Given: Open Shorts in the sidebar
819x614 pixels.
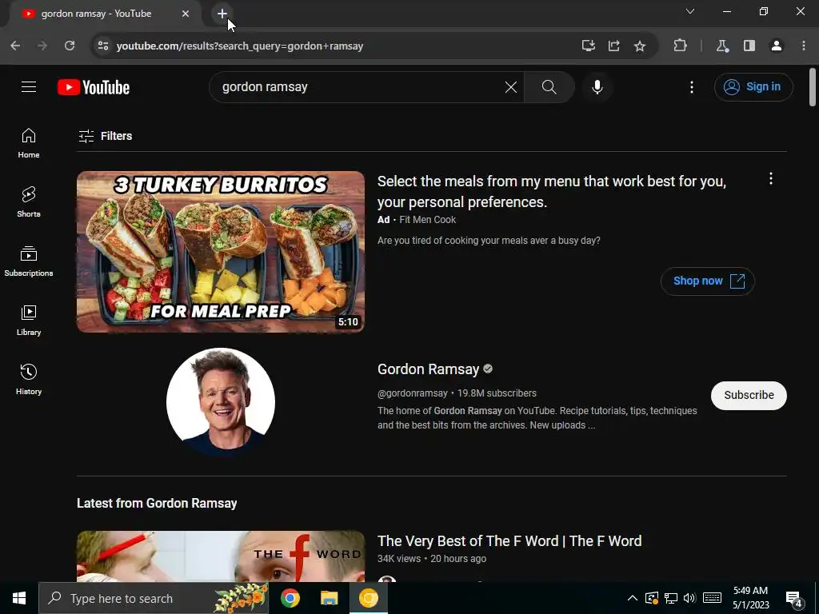Looking at the screenshot, I should (29, 202).
